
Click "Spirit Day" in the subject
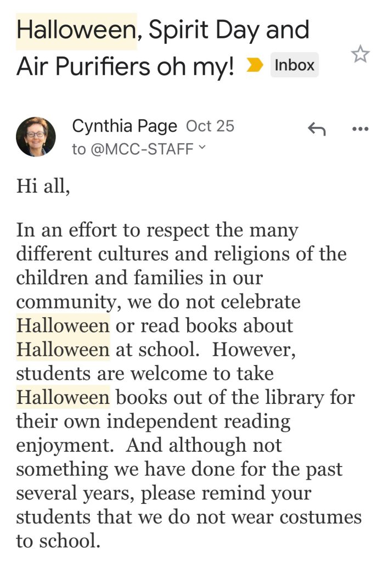204,30
